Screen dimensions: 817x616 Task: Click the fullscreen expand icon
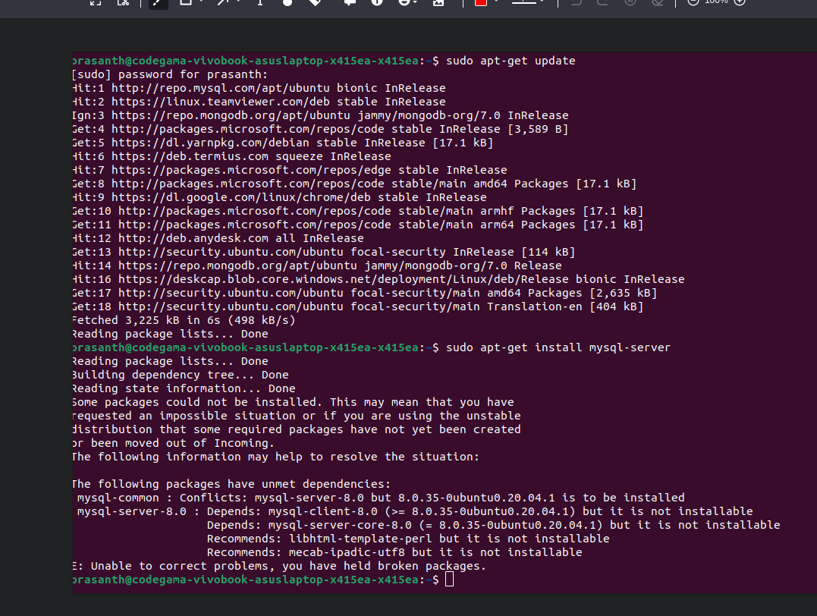(96, 3)
